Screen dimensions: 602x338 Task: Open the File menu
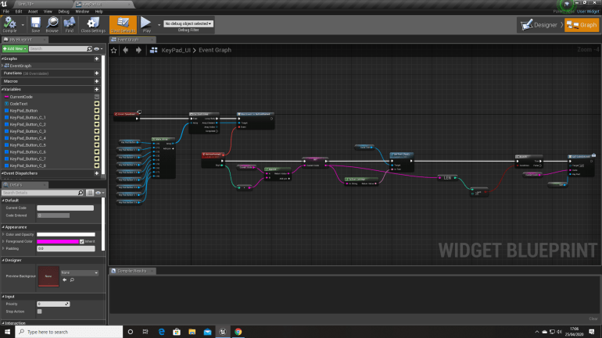6,12
